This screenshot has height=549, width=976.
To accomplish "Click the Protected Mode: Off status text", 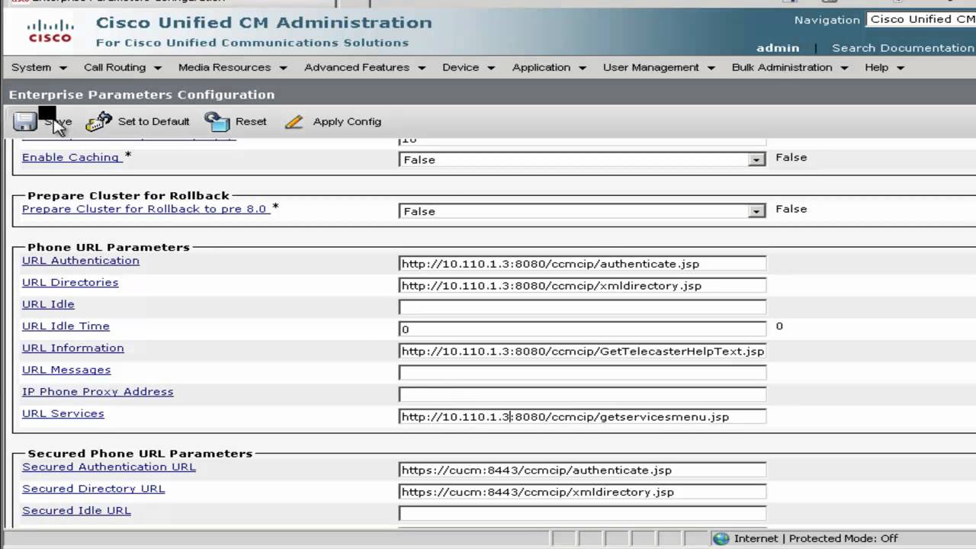I will tap(843, 538).
